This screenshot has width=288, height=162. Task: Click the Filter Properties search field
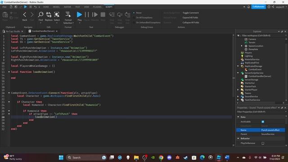tap(261, 112)
